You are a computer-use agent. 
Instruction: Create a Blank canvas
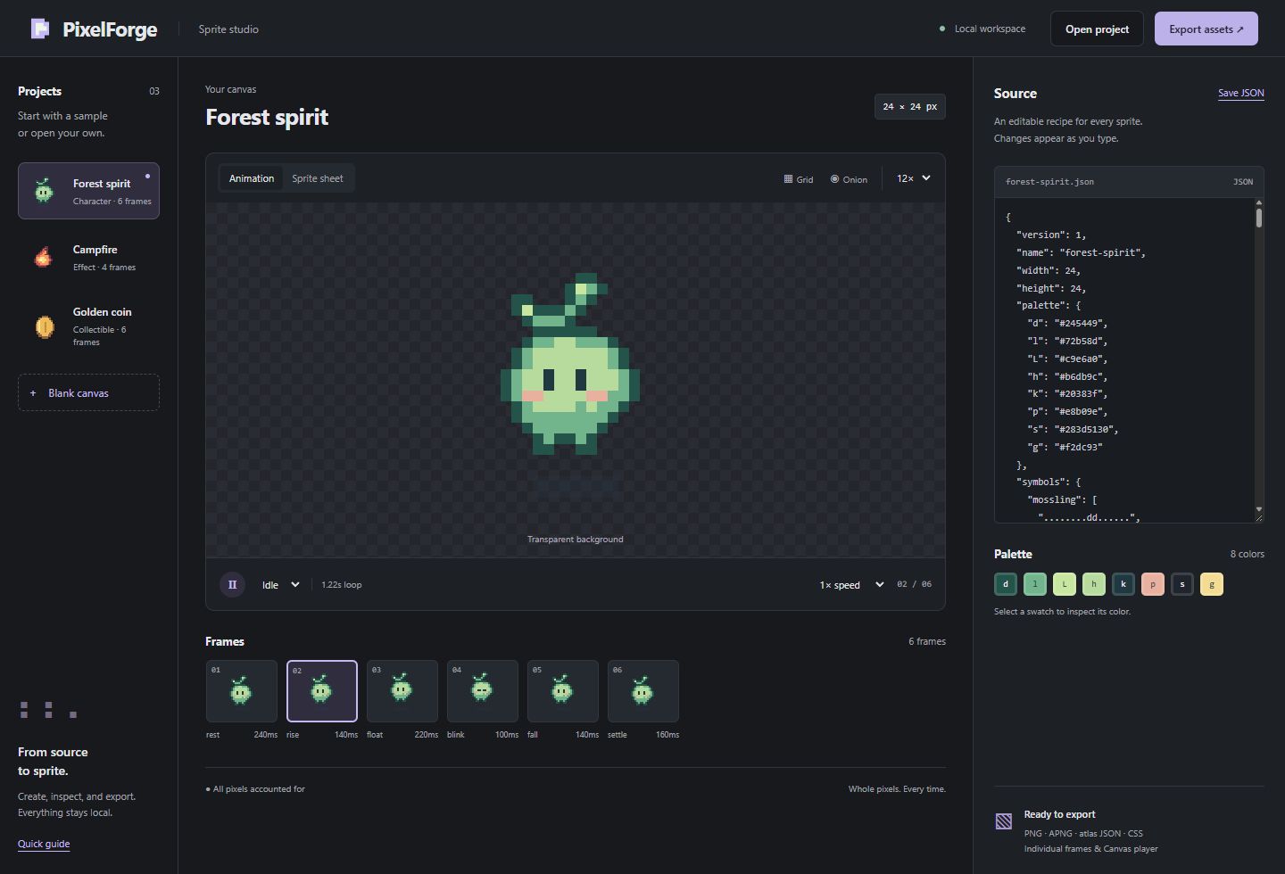click(88, 392)
